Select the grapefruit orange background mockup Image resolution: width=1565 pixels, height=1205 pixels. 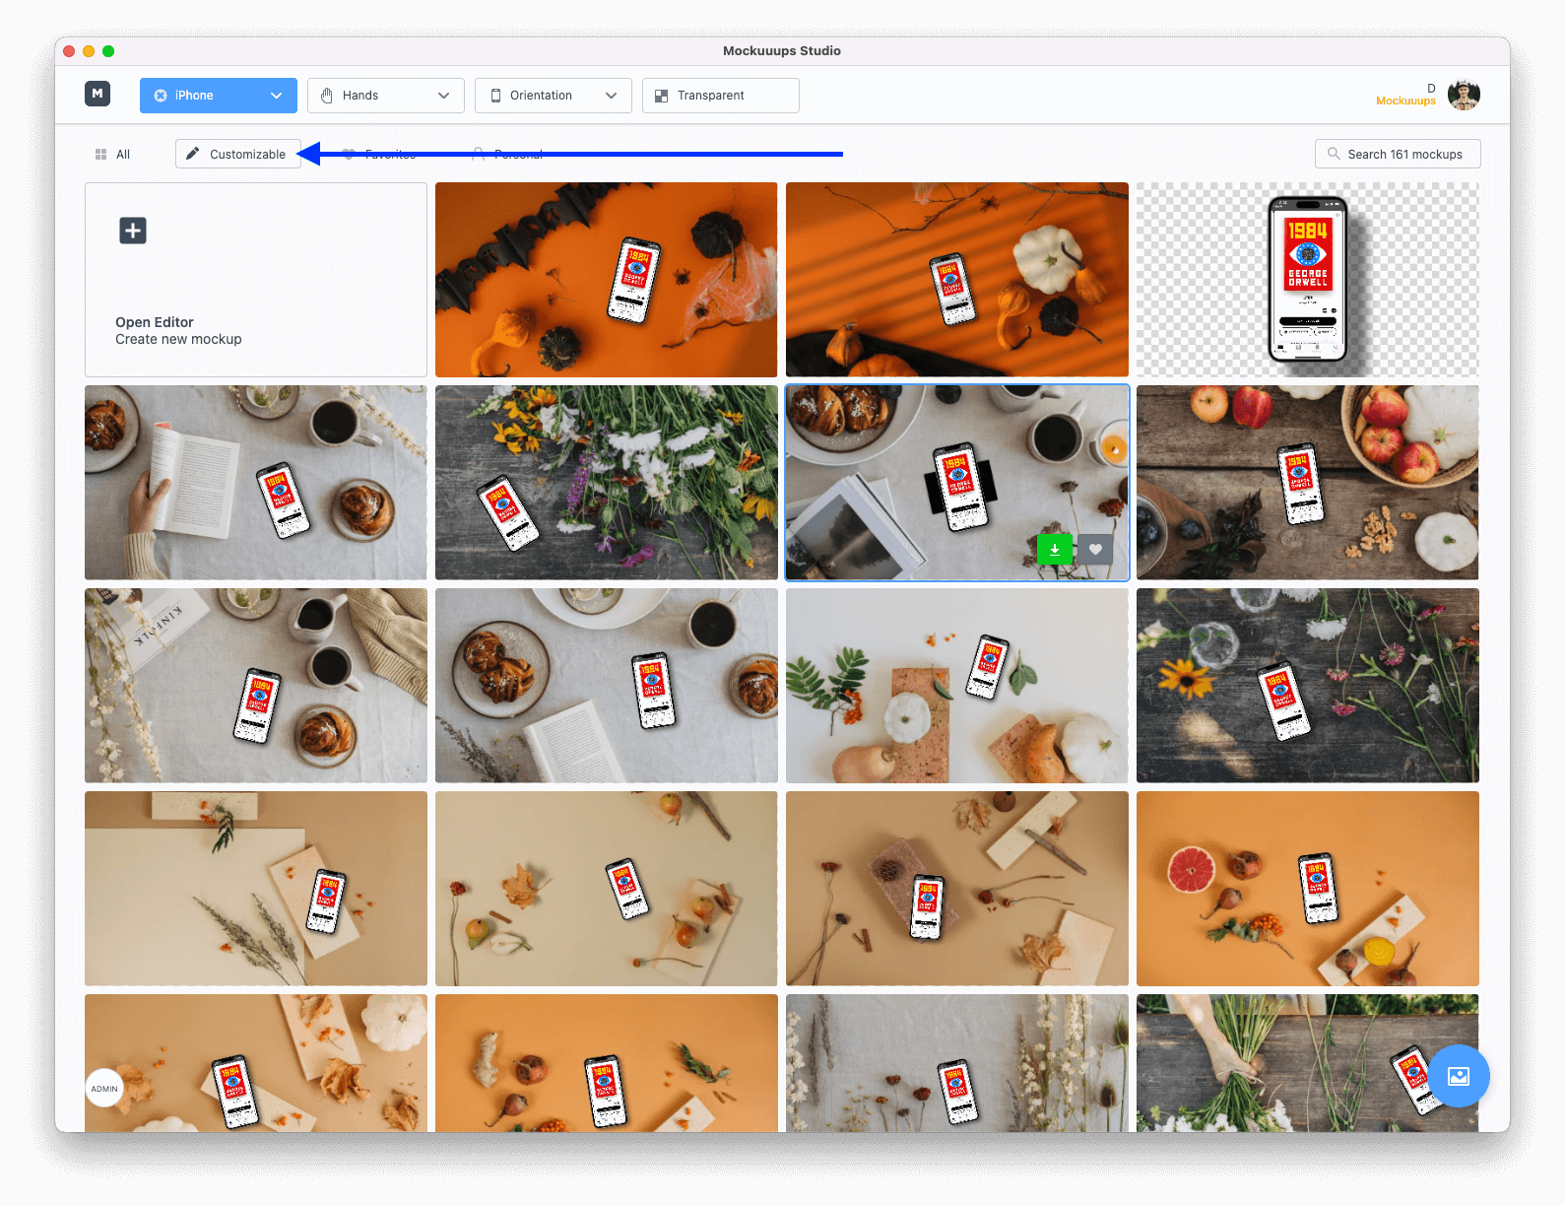1307,888
